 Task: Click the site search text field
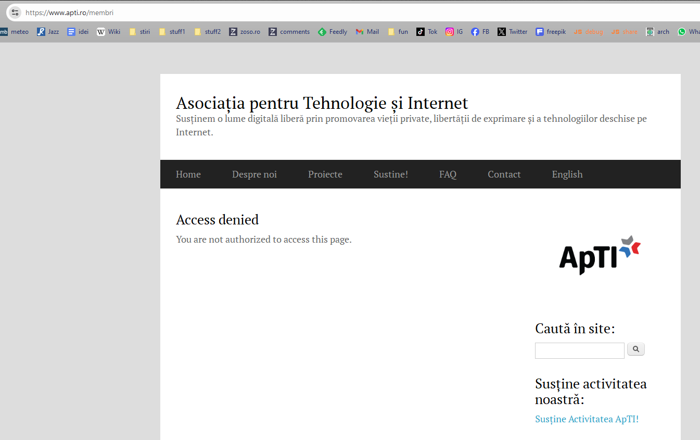tap(579, 350)
